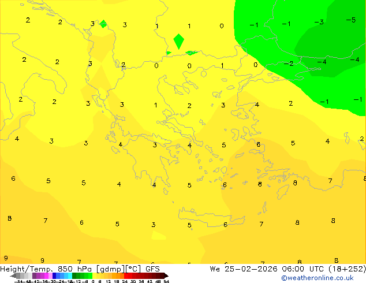Image resolution: width=366 pixels, height=283 pixels.
Task: Click the "25-02-2026" forecast date
Action: 251,269
